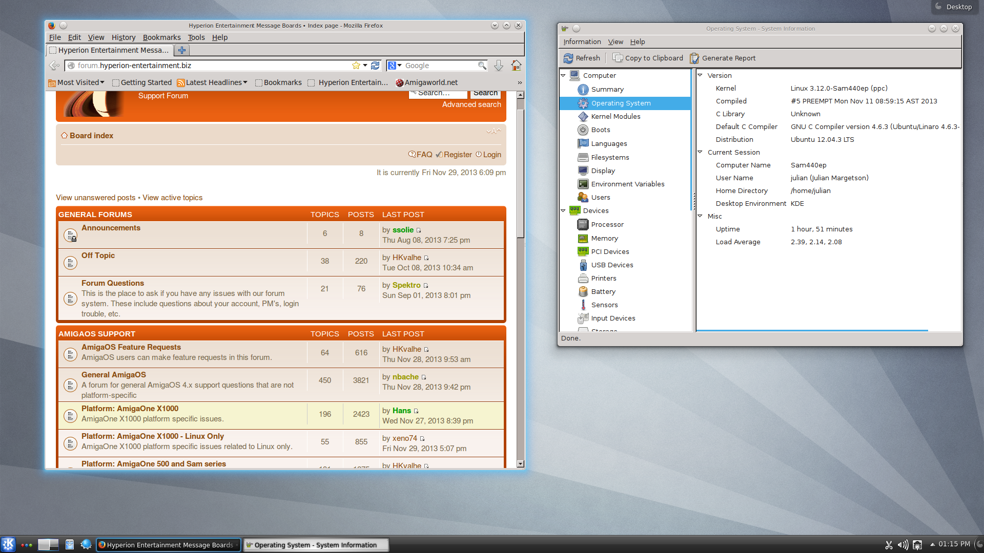Select the USB Devices item
The width and height of the screenshot is (984, 553).
point(612,265)
